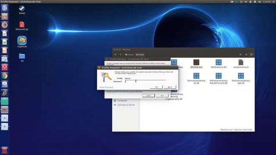The height and width of the screenshot is (155, 276).
Task: Launch Firefox from the dock
Action: tap(5, 25)
